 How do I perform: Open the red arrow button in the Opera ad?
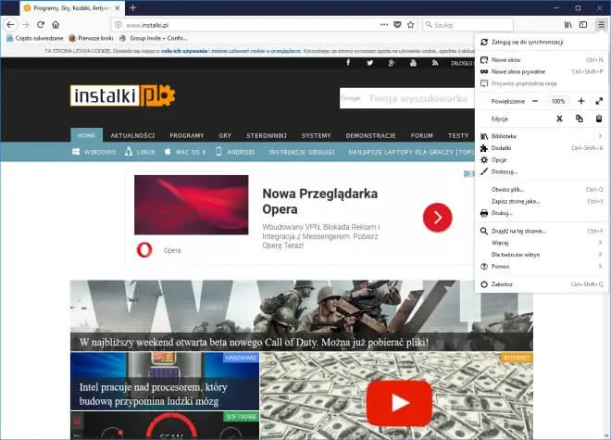[437, 217]
